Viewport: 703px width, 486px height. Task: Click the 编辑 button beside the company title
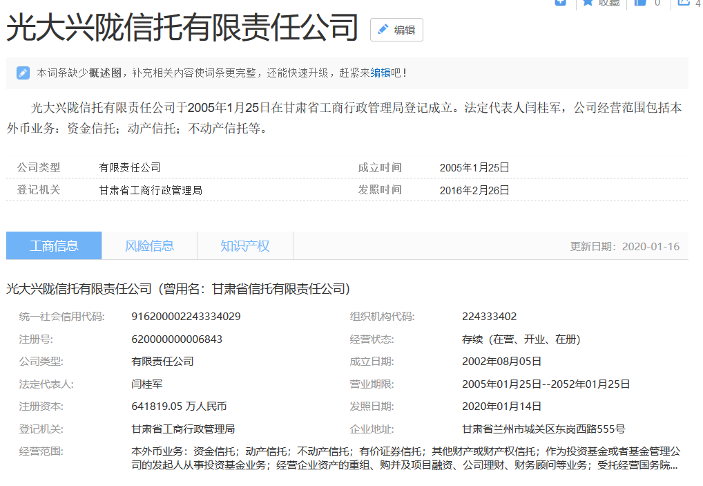pos(396,30)
